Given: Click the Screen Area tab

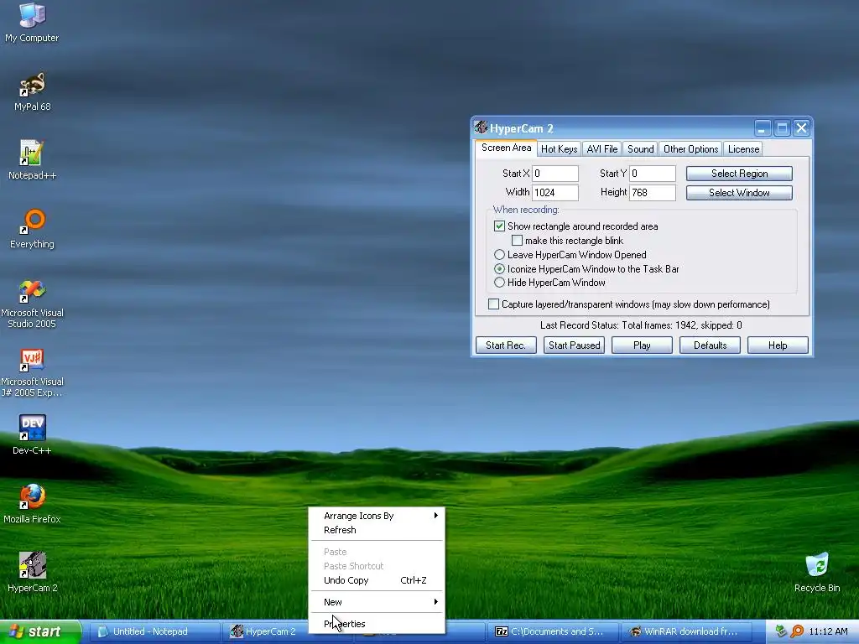Looking at the screenshot, I should point(506,148).
